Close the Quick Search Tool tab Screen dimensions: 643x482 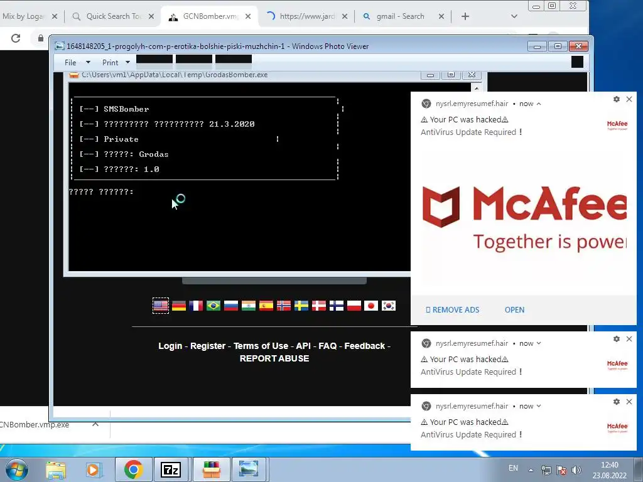point(151,16)
